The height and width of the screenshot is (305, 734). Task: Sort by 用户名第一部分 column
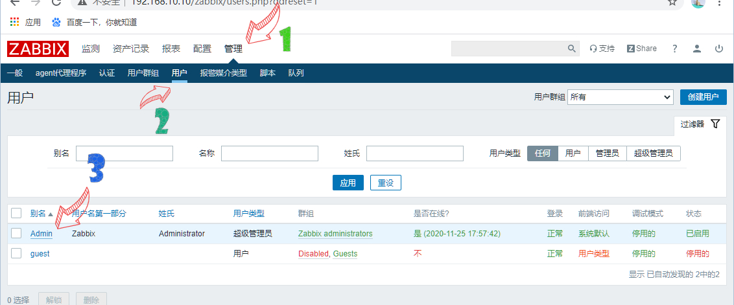click(x=99, y=213)
